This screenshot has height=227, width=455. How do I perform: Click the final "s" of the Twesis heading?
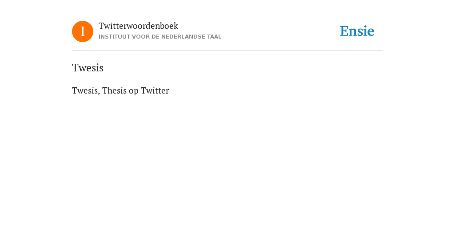pyautogui.click(x=102, y=69)
